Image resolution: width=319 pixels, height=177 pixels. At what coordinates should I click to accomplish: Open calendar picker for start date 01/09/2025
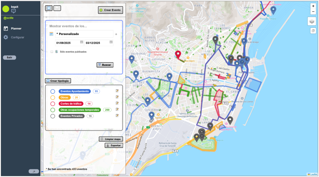click(x=82, y=42)
